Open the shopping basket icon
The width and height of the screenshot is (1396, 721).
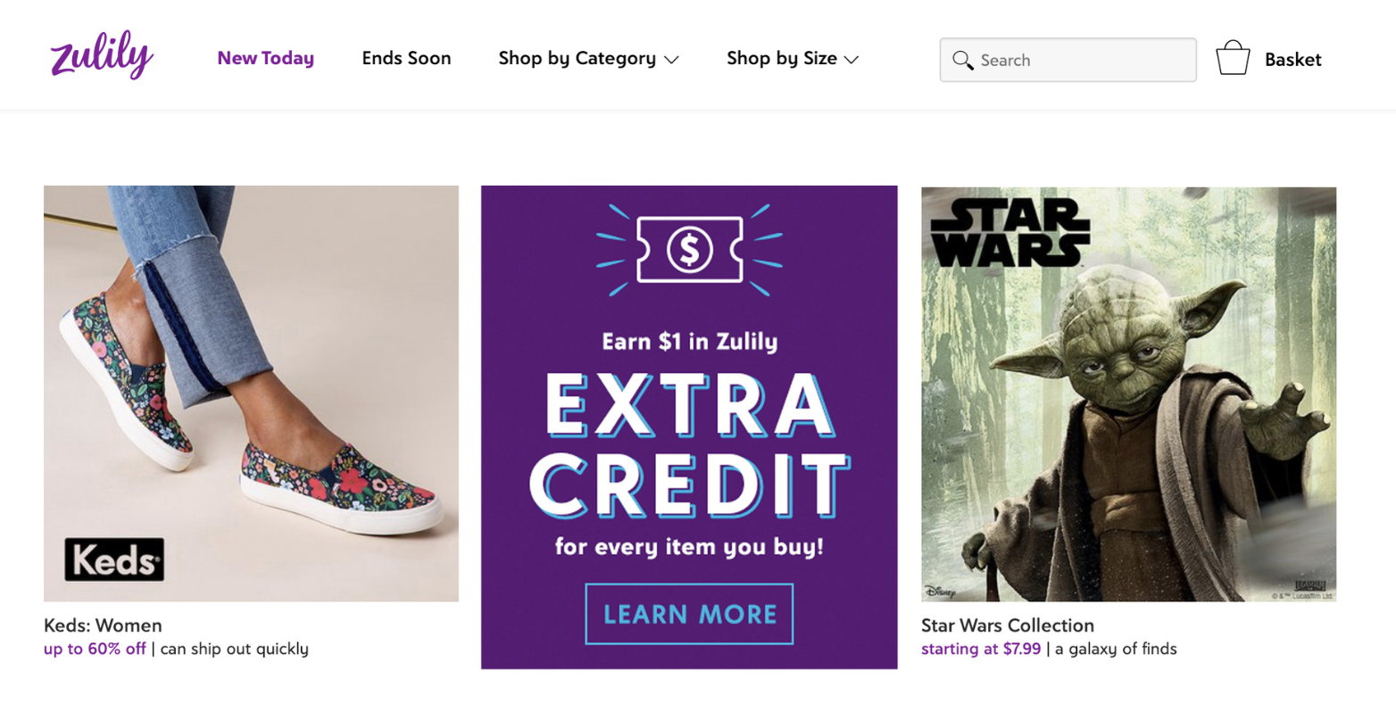[x=1233, y=59]
